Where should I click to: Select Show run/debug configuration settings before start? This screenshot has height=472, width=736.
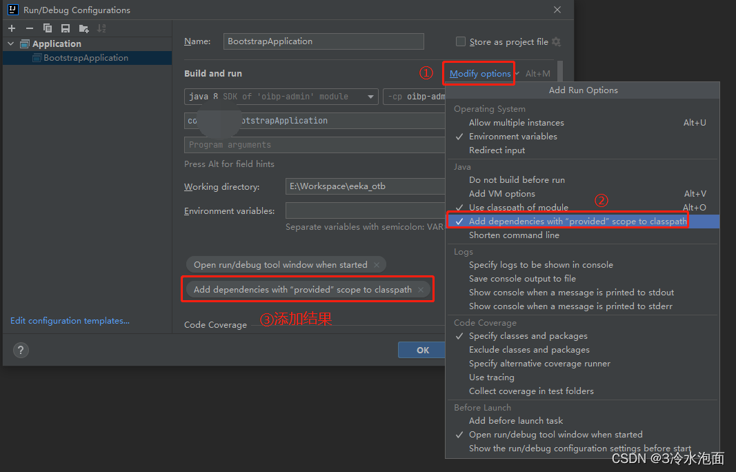coord(582,449)
